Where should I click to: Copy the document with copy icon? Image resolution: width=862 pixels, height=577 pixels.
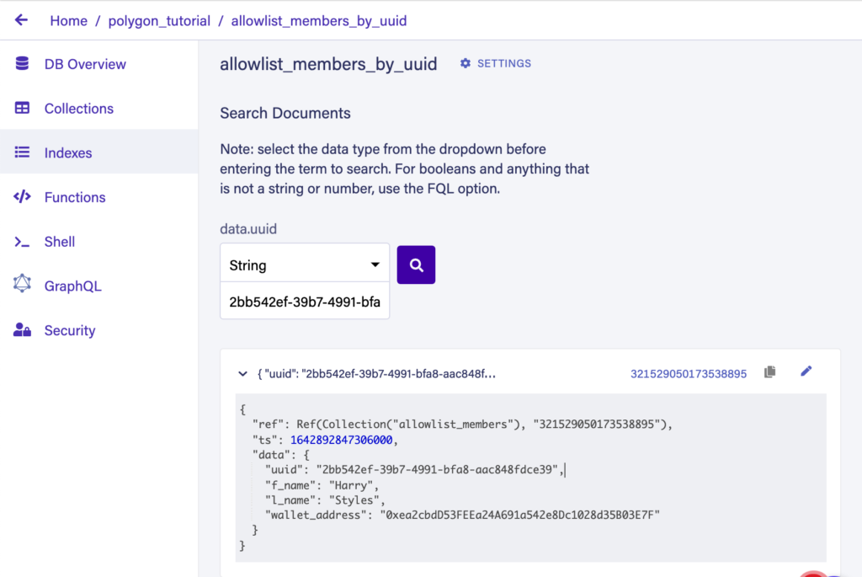pos(769,372)
